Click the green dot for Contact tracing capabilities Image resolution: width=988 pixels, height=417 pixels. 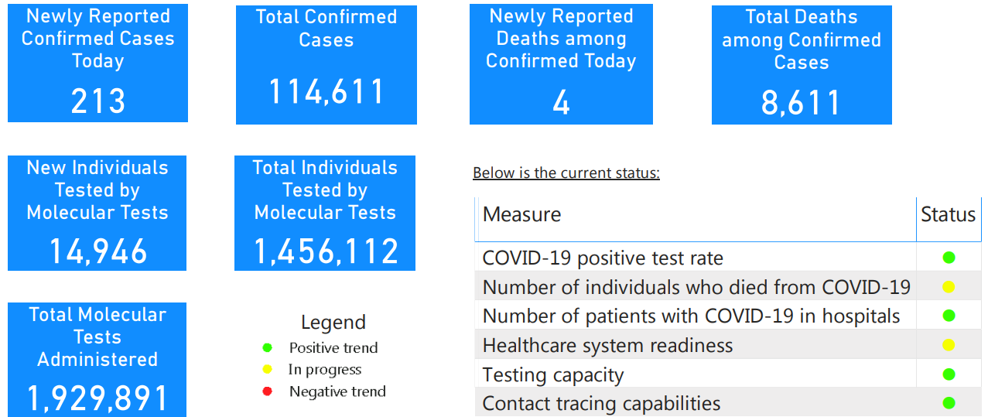click(x=949, y=403)
